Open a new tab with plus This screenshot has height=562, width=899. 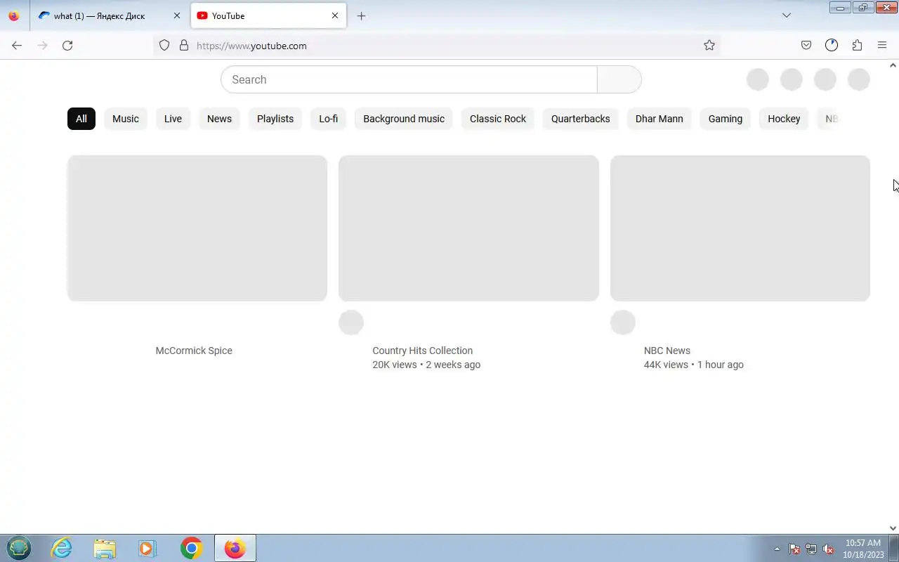point(361,15)
